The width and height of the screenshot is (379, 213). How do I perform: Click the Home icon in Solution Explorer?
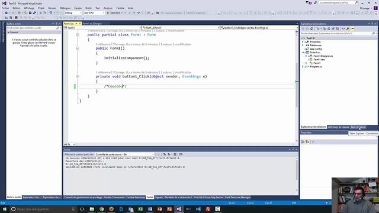click(312, 29)
